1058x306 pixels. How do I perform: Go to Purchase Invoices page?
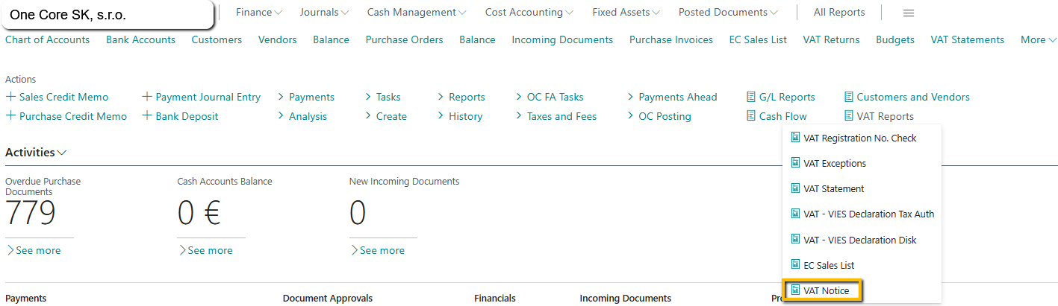point(670,40)
